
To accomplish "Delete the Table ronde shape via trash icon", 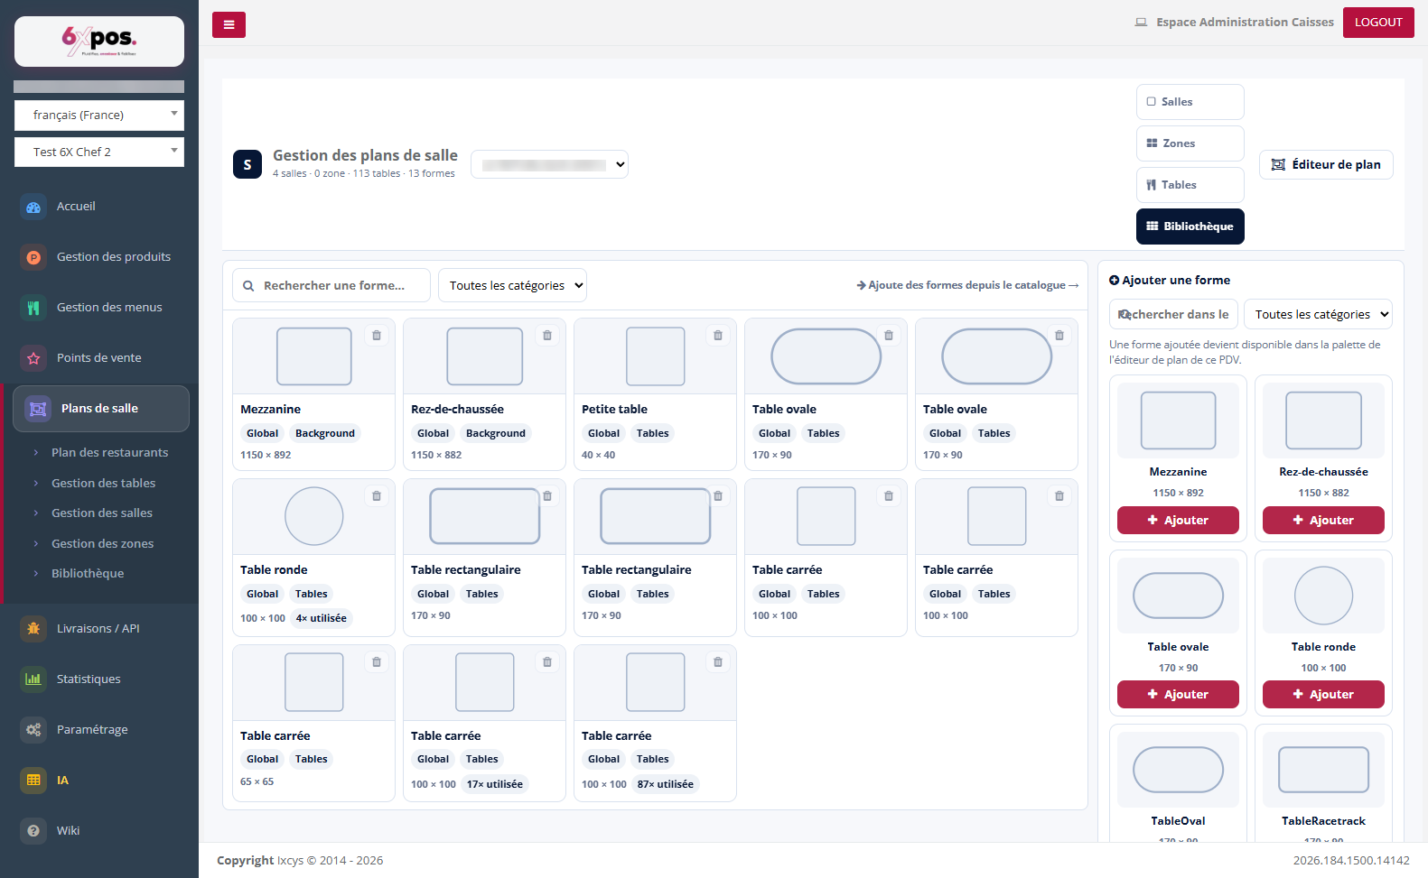I will [377, 496].
